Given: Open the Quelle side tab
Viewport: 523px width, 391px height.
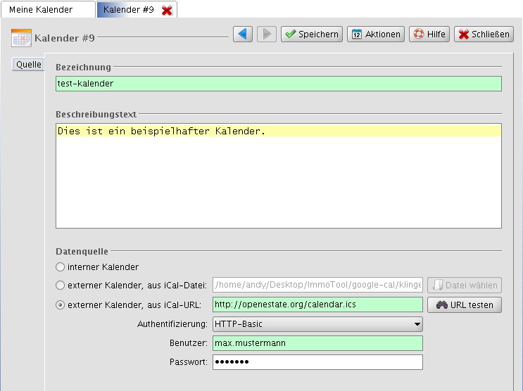Looking at the screenshot, I should tap(29, 65).
